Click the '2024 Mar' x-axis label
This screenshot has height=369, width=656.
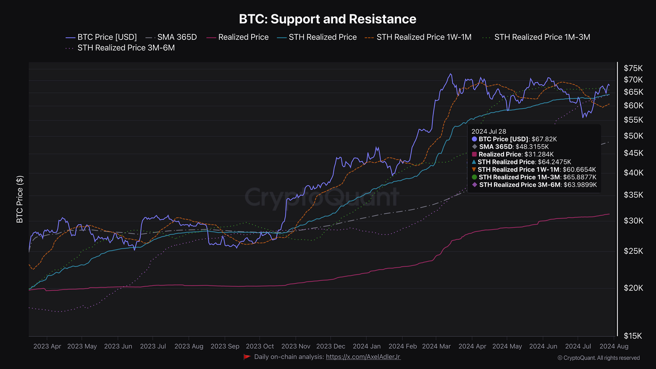[436, 346]
